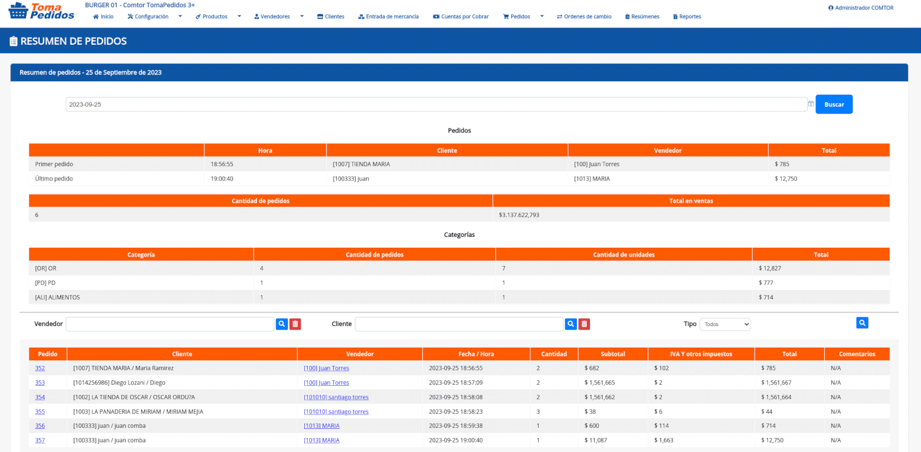Click the [PD] PD category cell
Screen dimensions: 921x452
[x=141, y=283]
